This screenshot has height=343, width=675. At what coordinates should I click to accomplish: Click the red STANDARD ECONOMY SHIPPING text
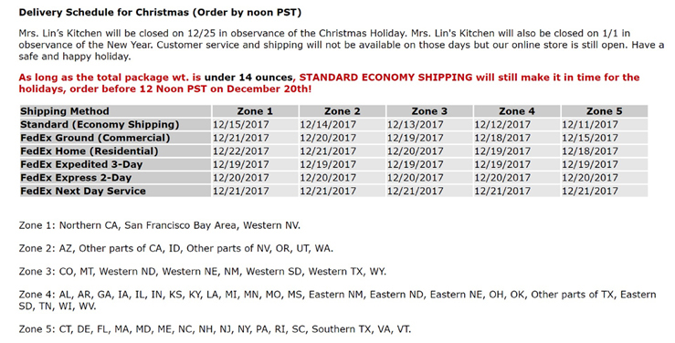tap(385, 78)
